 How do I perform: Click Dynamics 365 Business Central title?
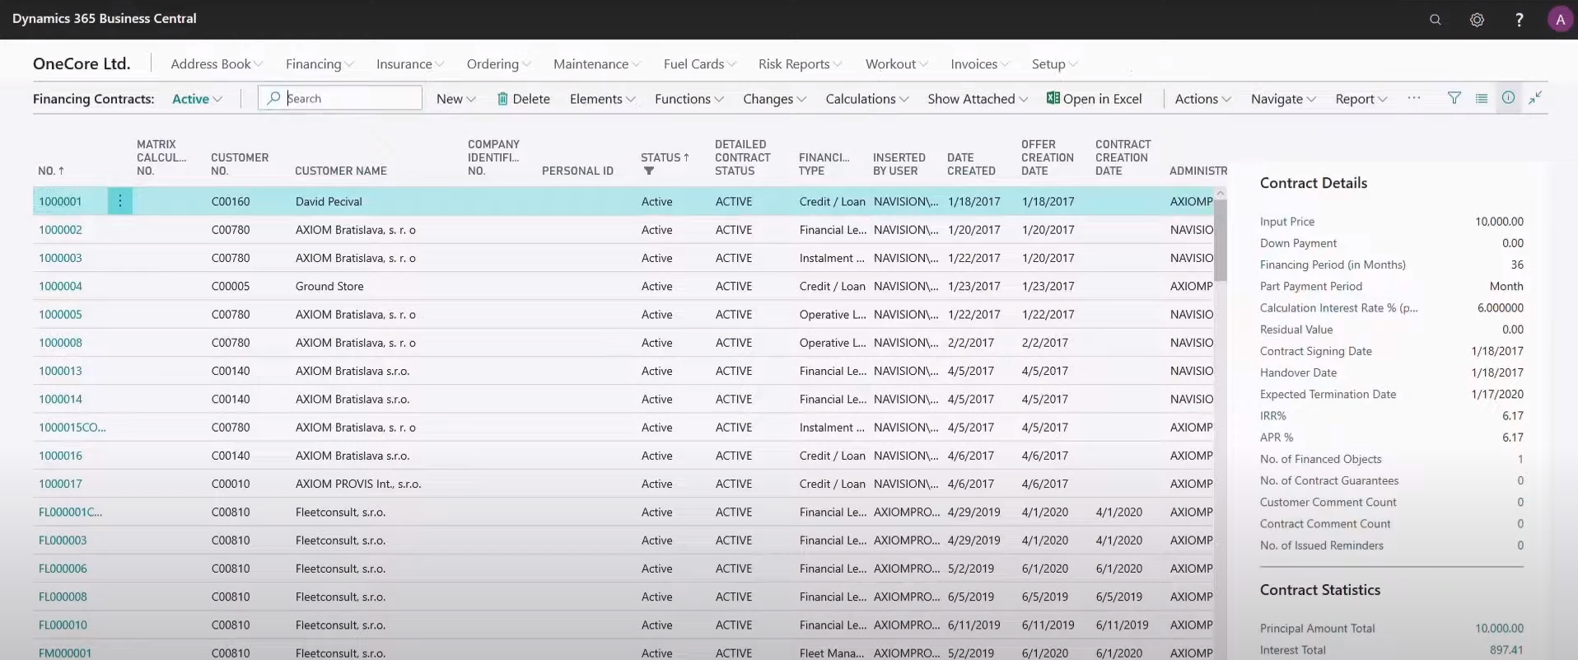pos(105,18)
